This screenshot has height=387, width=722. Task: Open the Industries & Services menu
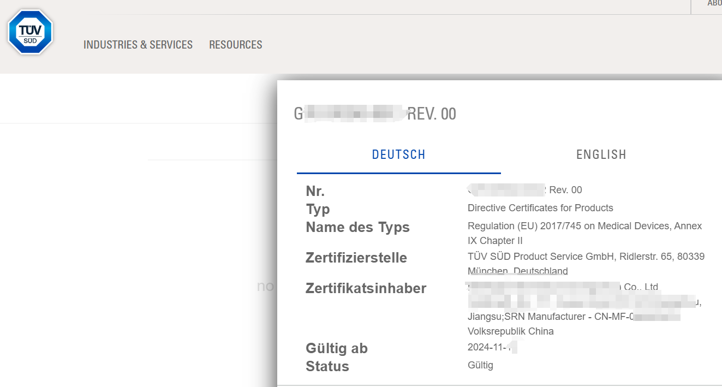(138, 45)
